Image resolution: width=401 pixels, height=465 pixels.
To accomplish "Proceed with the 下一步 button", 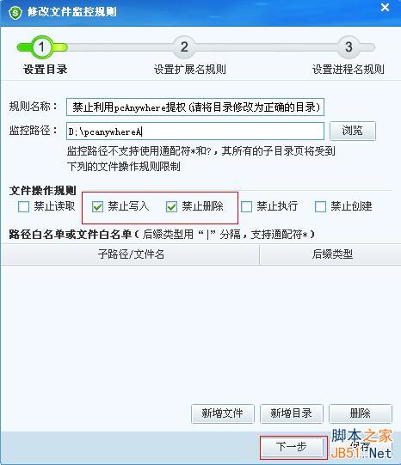I will coord(292,447).
